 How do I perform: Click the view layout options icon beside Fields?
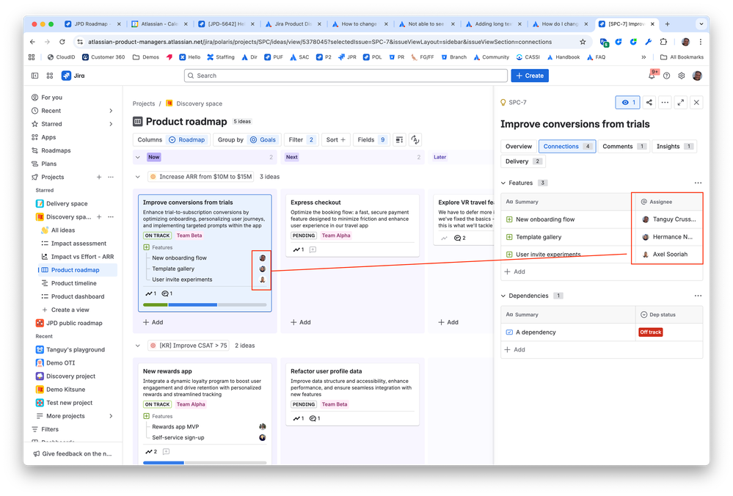[x=399, y=140]
